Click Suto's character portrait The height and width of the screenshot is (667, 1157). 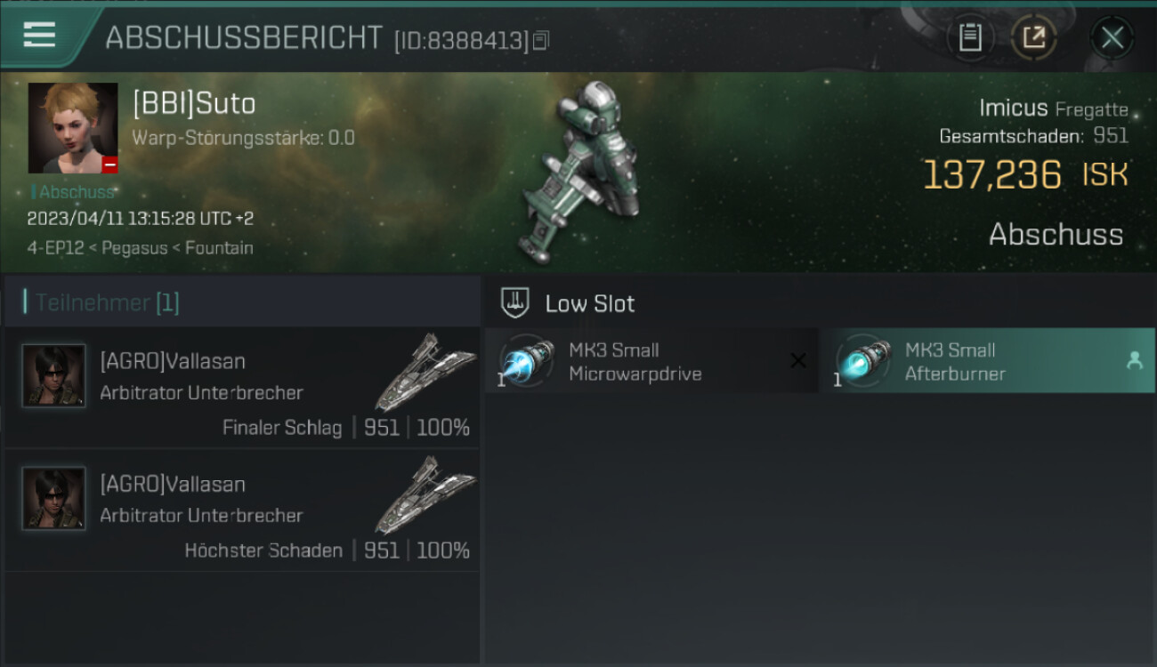coord(73,128)
